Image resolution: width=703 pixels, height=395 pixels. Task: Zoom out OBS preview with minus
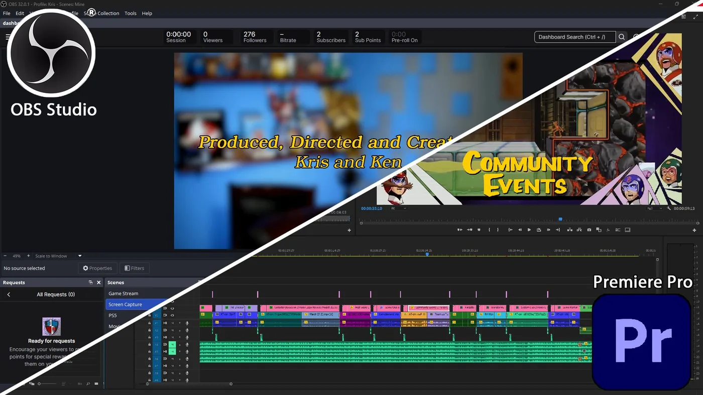click(5, 256)
